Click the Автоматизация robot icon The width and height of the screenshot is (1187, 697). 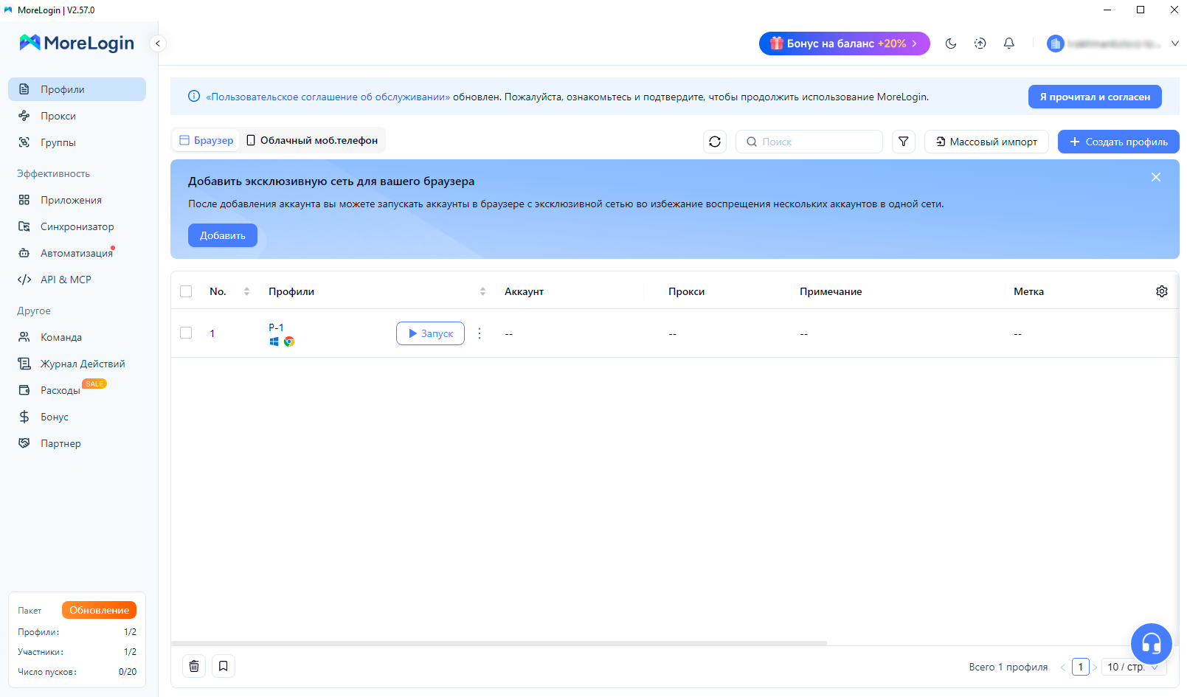(x=24, y=253)
